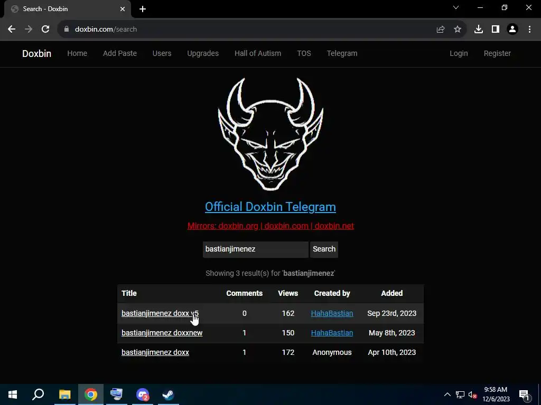
Task: Open the Telegram nav item
Action: click(342, 53)
